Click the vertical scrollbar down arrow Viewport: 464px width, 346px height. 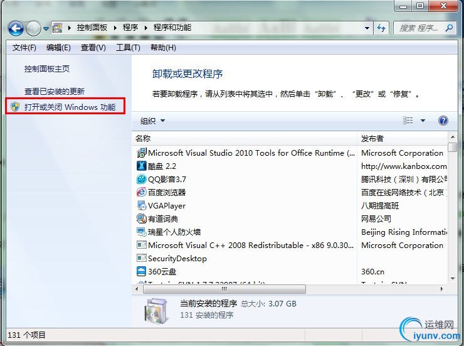(453, 278)
